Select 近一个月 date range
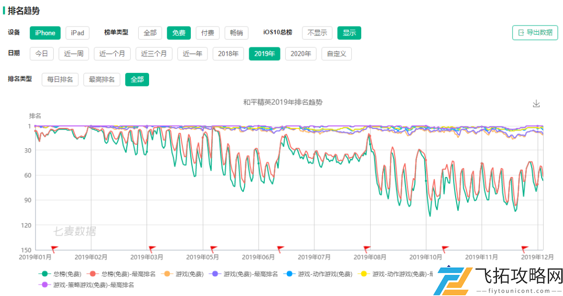 (x=112, y=54)
